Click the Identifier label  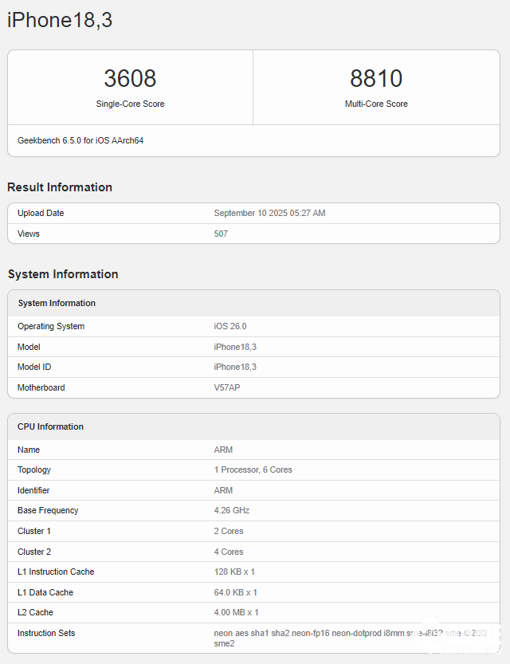coord(33,491)
